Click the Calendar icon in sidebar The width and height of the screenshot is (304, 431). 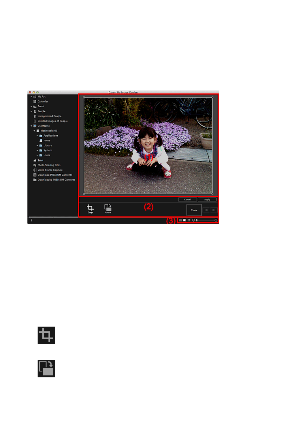point(35,102)
